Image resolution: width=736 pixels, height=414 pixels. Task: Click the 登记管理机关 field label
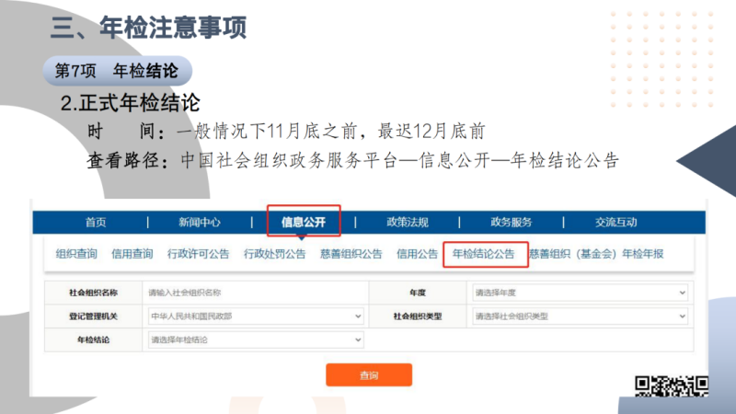click(94, 316)
